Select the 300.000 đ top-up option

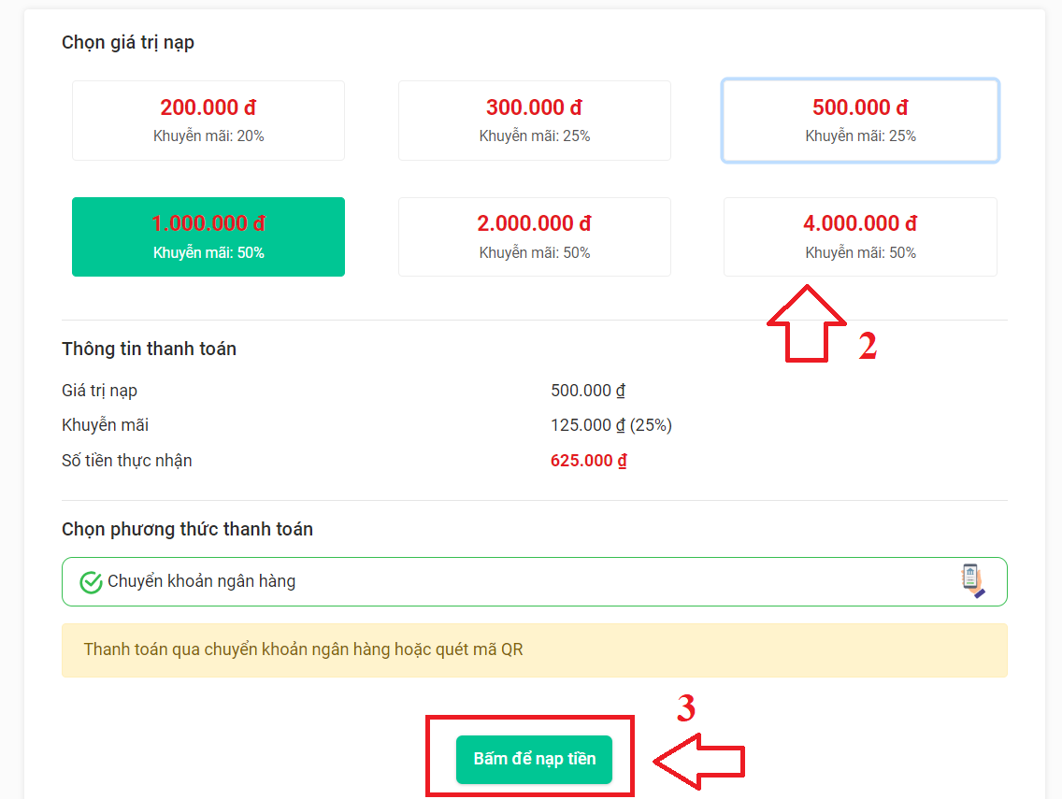pyautogui.click(x=535, y=121)
